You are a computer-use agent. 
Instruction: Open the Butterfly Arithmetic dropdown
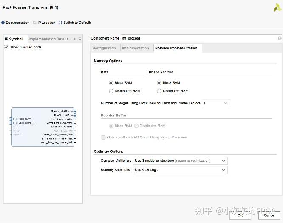coord(181,170)
